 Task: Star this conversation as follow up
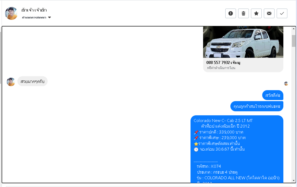pos(256,13)
